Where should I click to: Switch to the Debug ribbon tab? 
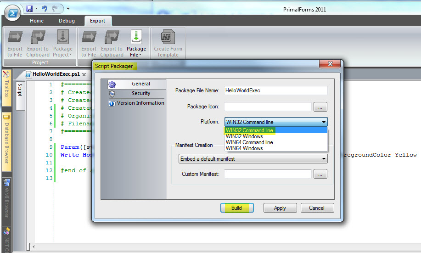[67, 21]
